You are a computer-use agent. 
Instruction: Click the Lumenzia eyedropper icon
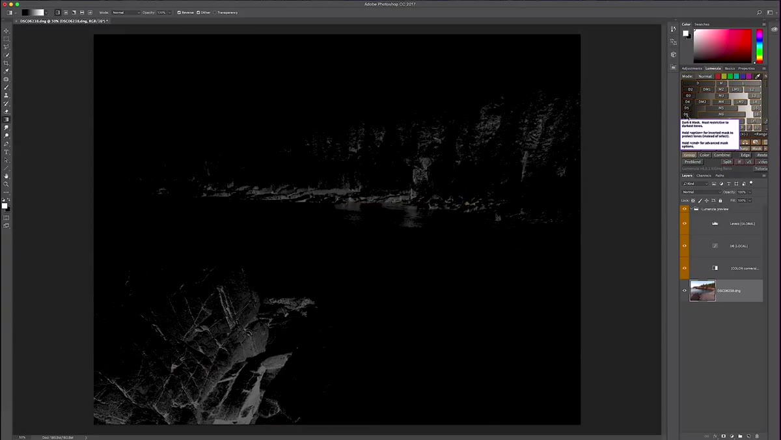click(x=757, y=76)
